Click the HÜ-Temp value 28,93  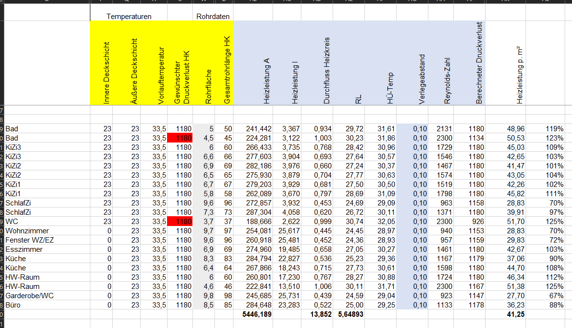(381, 240)
